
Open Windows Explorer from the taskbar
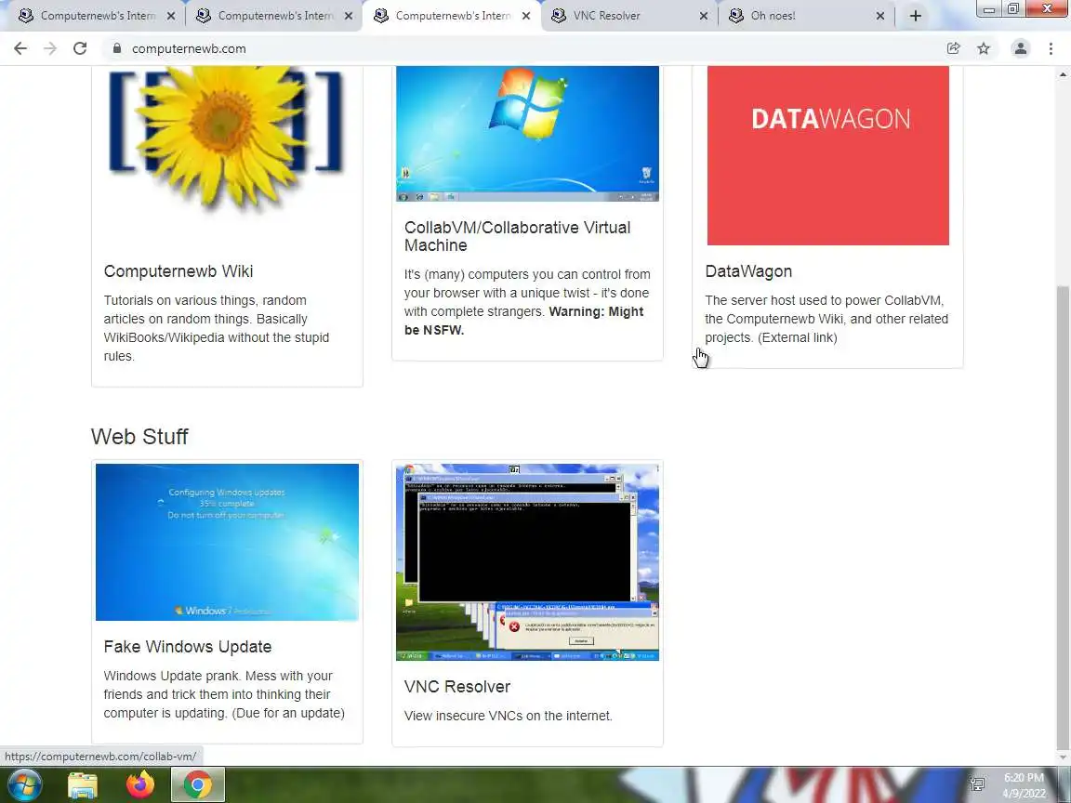pos(83,785)
